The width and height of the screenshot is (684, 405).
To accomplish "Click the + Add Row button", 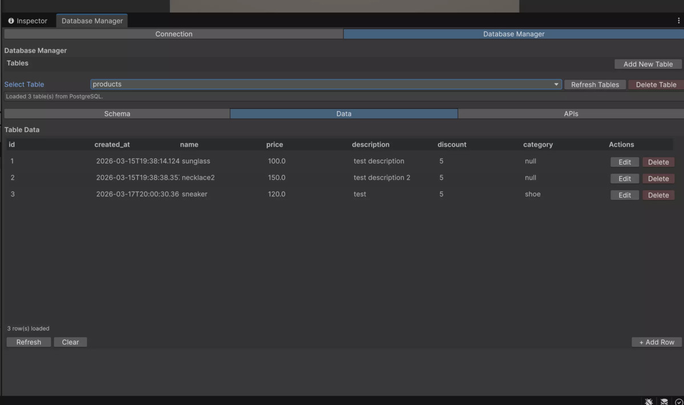I will tap(657, 342).
